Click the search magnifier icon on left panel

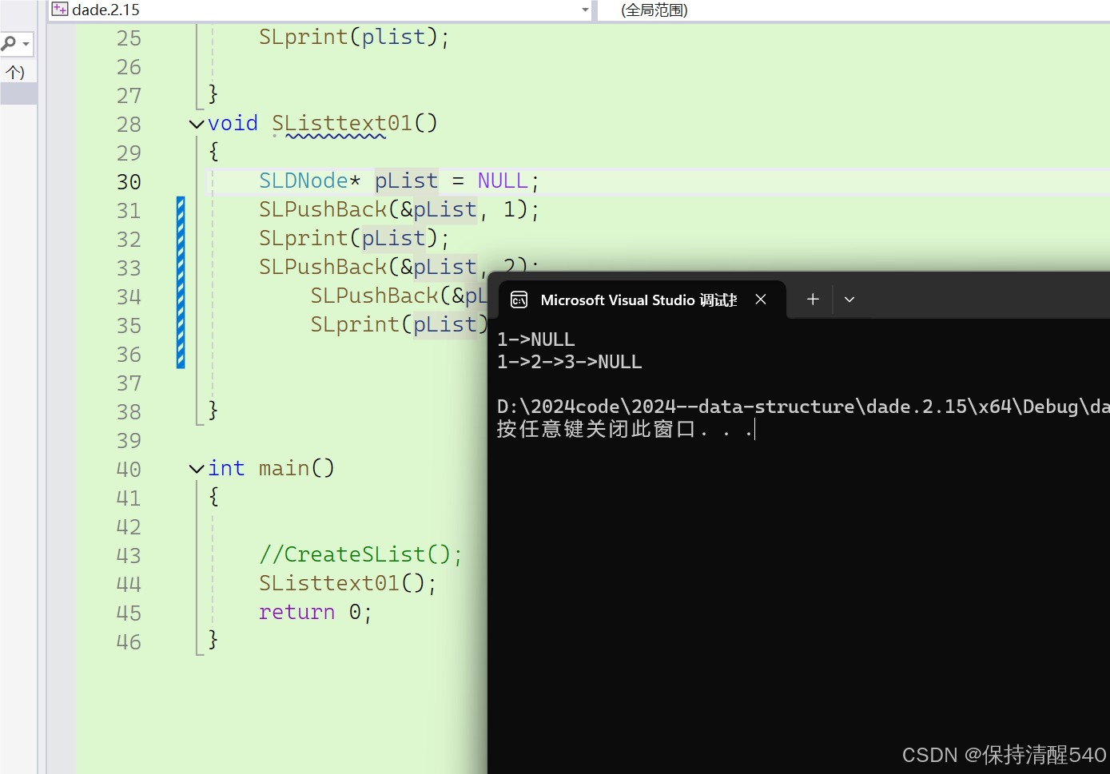[9, 43]
